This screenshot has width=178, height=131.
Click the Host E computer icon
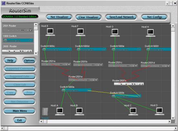pos(50,32)
